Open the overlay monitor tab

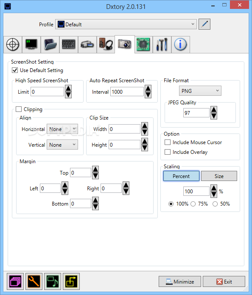(x=31, y=45)
